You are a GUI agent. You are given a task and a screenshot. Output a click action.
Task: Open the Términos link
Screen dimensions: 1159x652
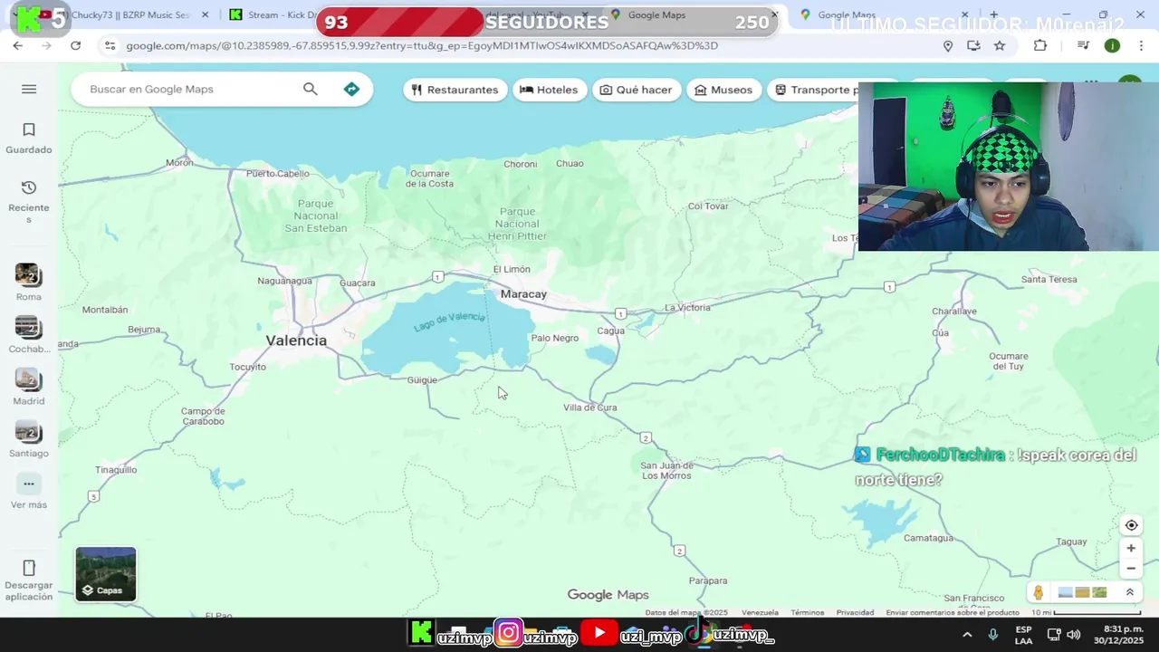[807, 613]
